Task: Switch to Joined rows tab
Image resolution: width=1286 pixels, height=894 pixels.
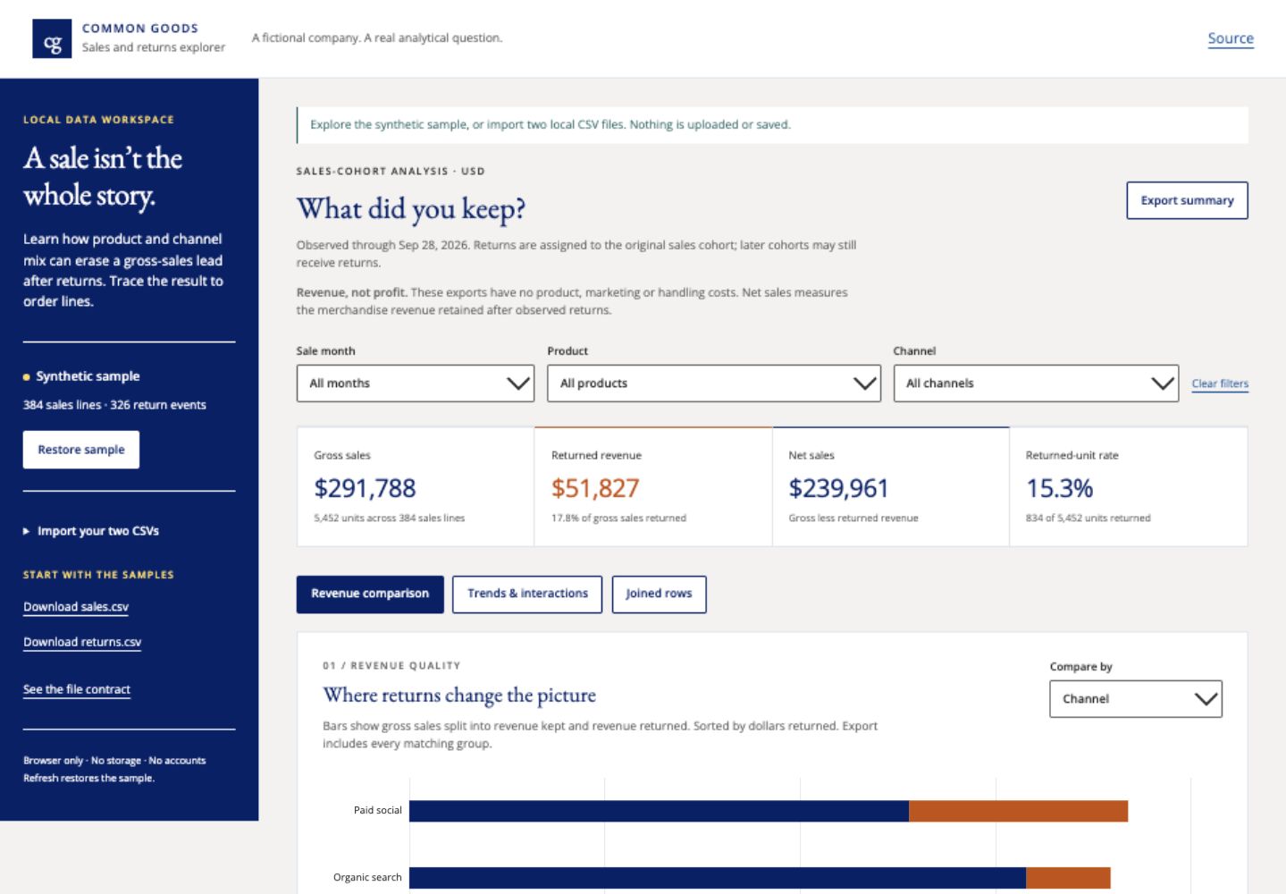Action: pos(659,594)
